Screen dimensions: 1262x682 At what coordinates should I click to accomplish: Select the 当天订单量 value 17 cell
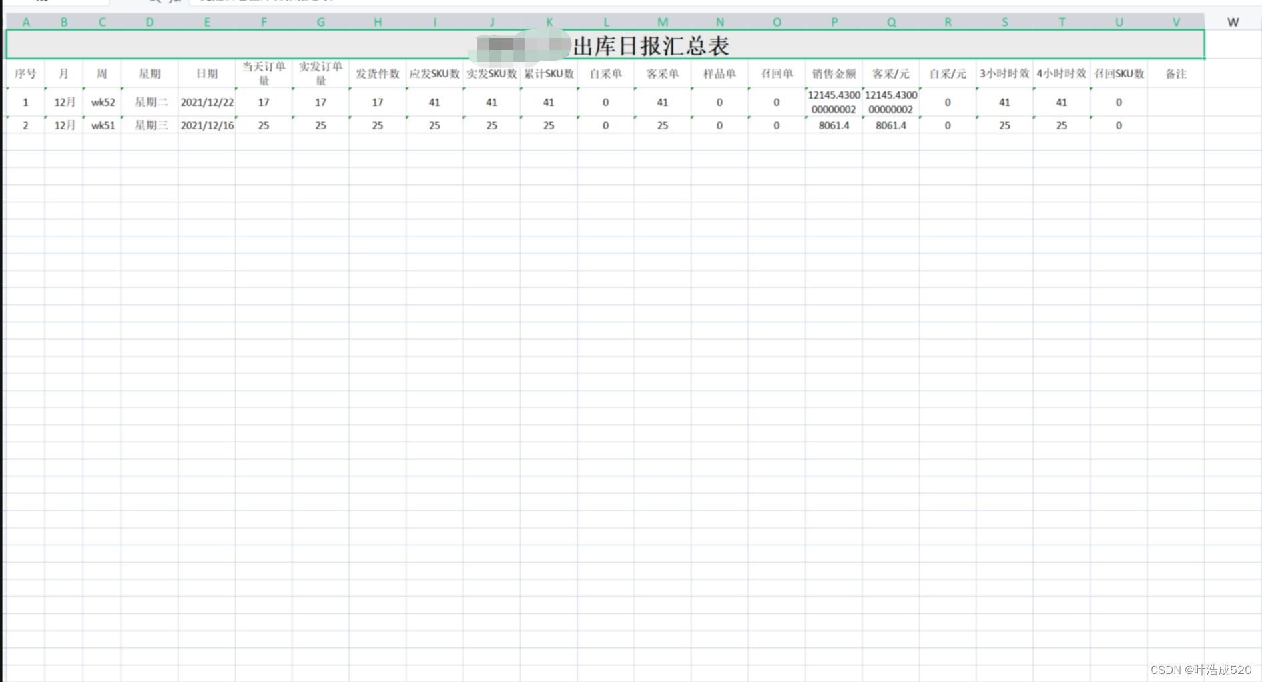click(x=264, y=102)
